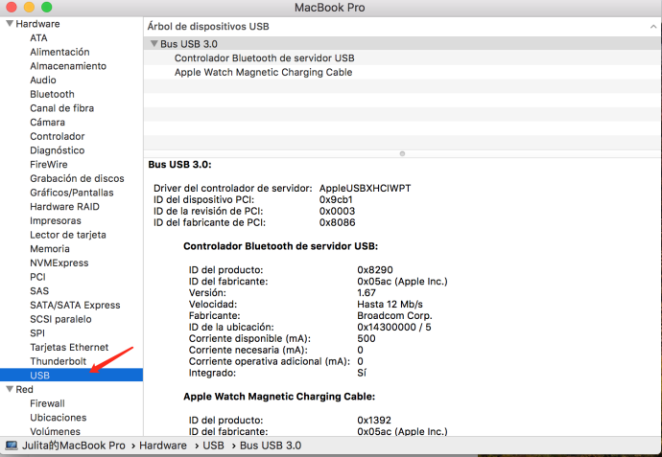
Task: Click the 0x8290 product ID value
Action: coord(375,270)
